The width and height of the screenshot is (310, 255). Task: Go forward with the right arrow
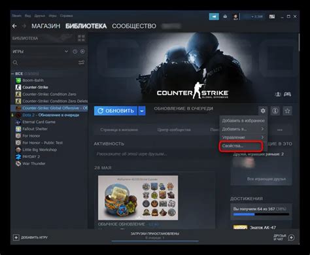pyautogui.click(x=24, y=26)
